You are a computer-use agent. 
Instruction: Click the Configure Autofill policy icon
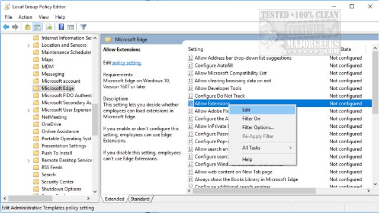[x=191, y=66]
